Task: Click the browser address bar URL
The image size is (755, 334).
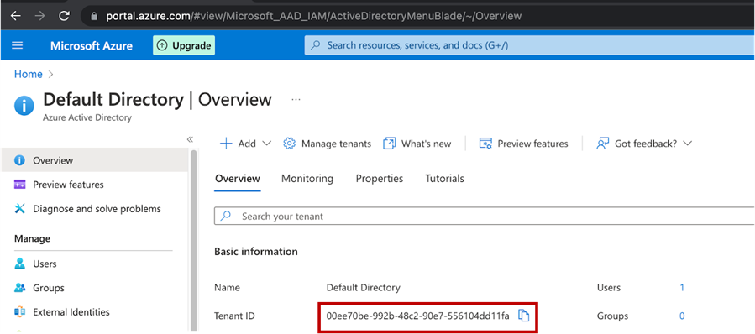Action: pyautogui.click(x=313, y=16)
